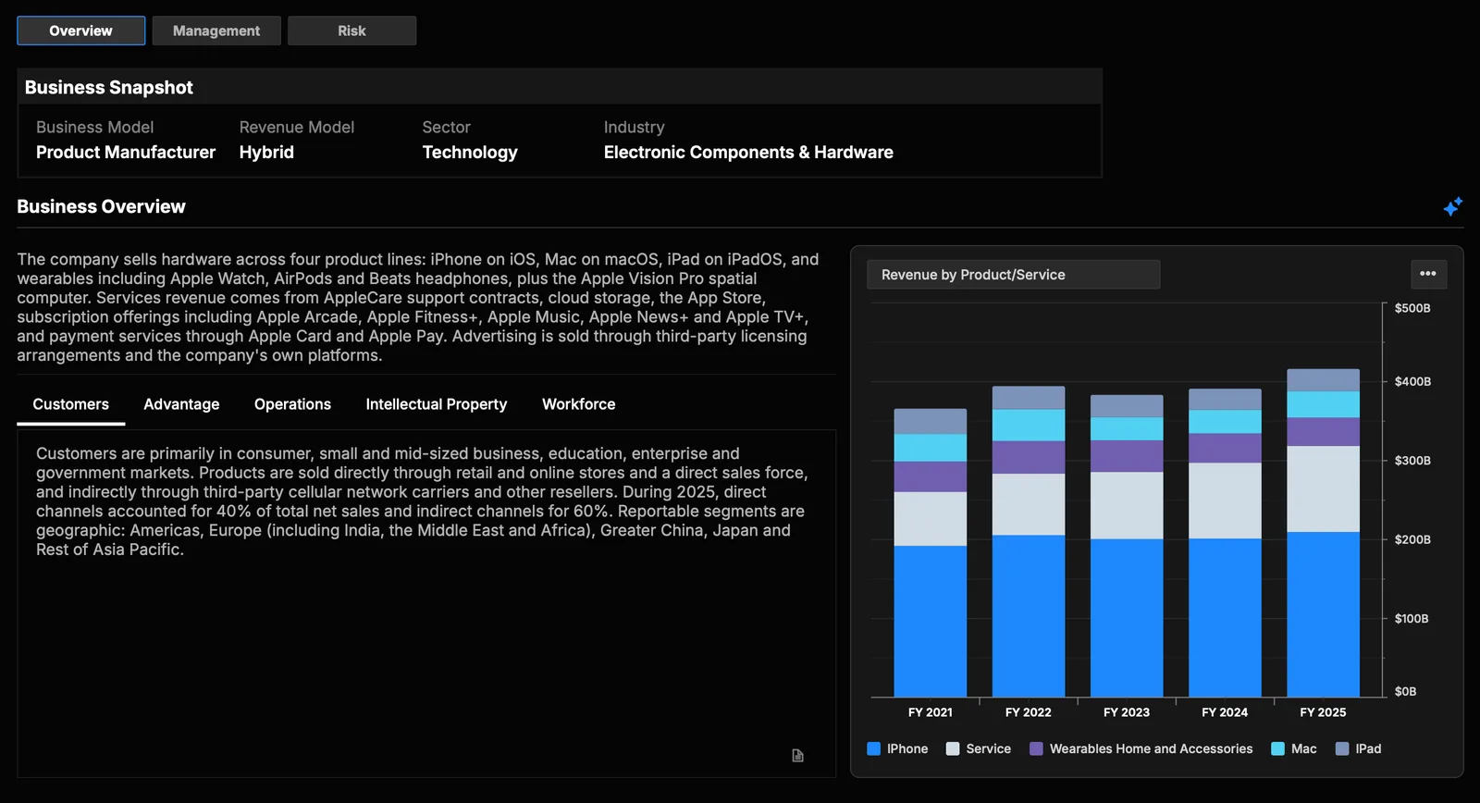
Task: Switch to the Management tab
Action: pyautogui.click(x=216, y=31)
